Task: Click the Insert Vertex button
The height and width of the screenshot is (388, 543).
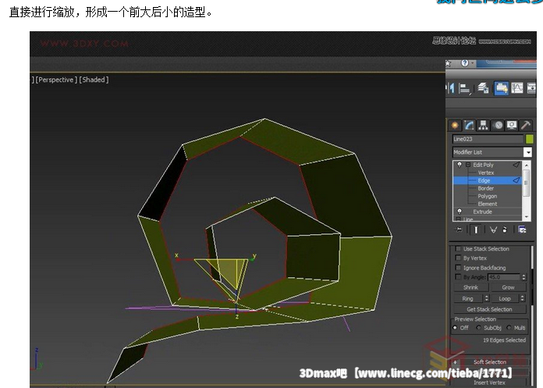Action: [489, 383]
